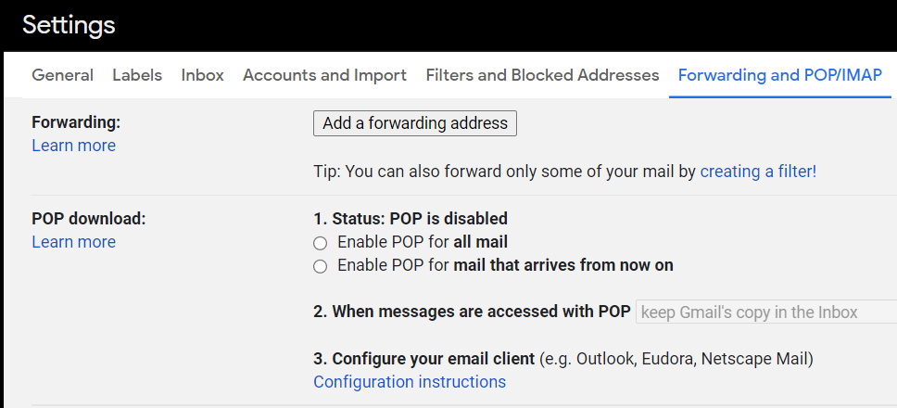
Task: Click the POP download section label
Action: click(89, 219)
